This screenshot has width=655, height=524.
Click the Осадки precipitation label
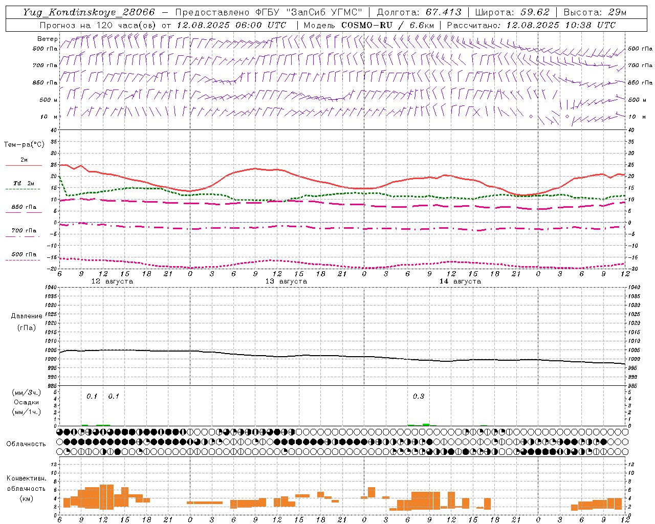(x=27, y=402)
